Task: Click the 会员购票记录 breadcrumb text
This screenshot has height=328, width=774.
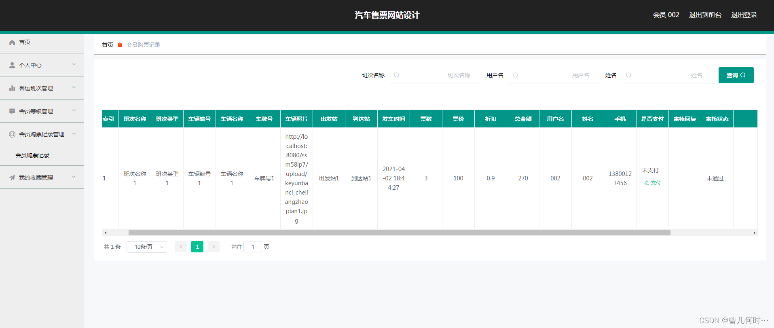Action: (143, 45)
